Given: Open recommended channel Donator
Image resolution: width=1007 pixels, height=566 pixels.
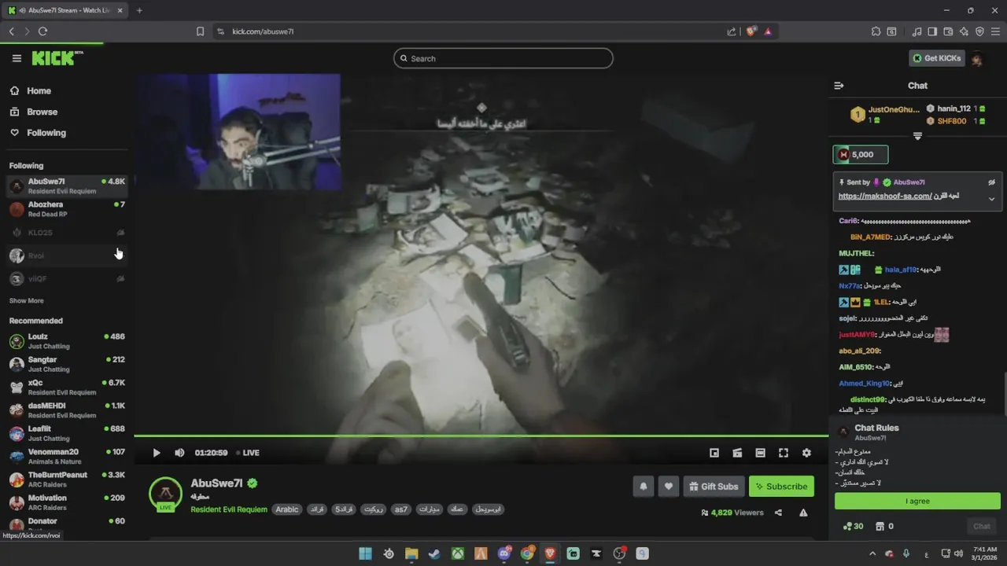Looking at the screenshot, I should tap(67, 524).
